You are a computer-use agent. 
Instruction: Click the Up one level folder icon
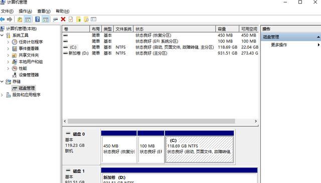click(20, 20)
